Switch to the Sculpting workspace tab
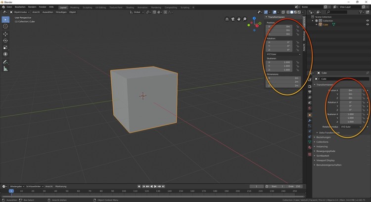Viewport: 371px width, 202px height. [87, 7]
